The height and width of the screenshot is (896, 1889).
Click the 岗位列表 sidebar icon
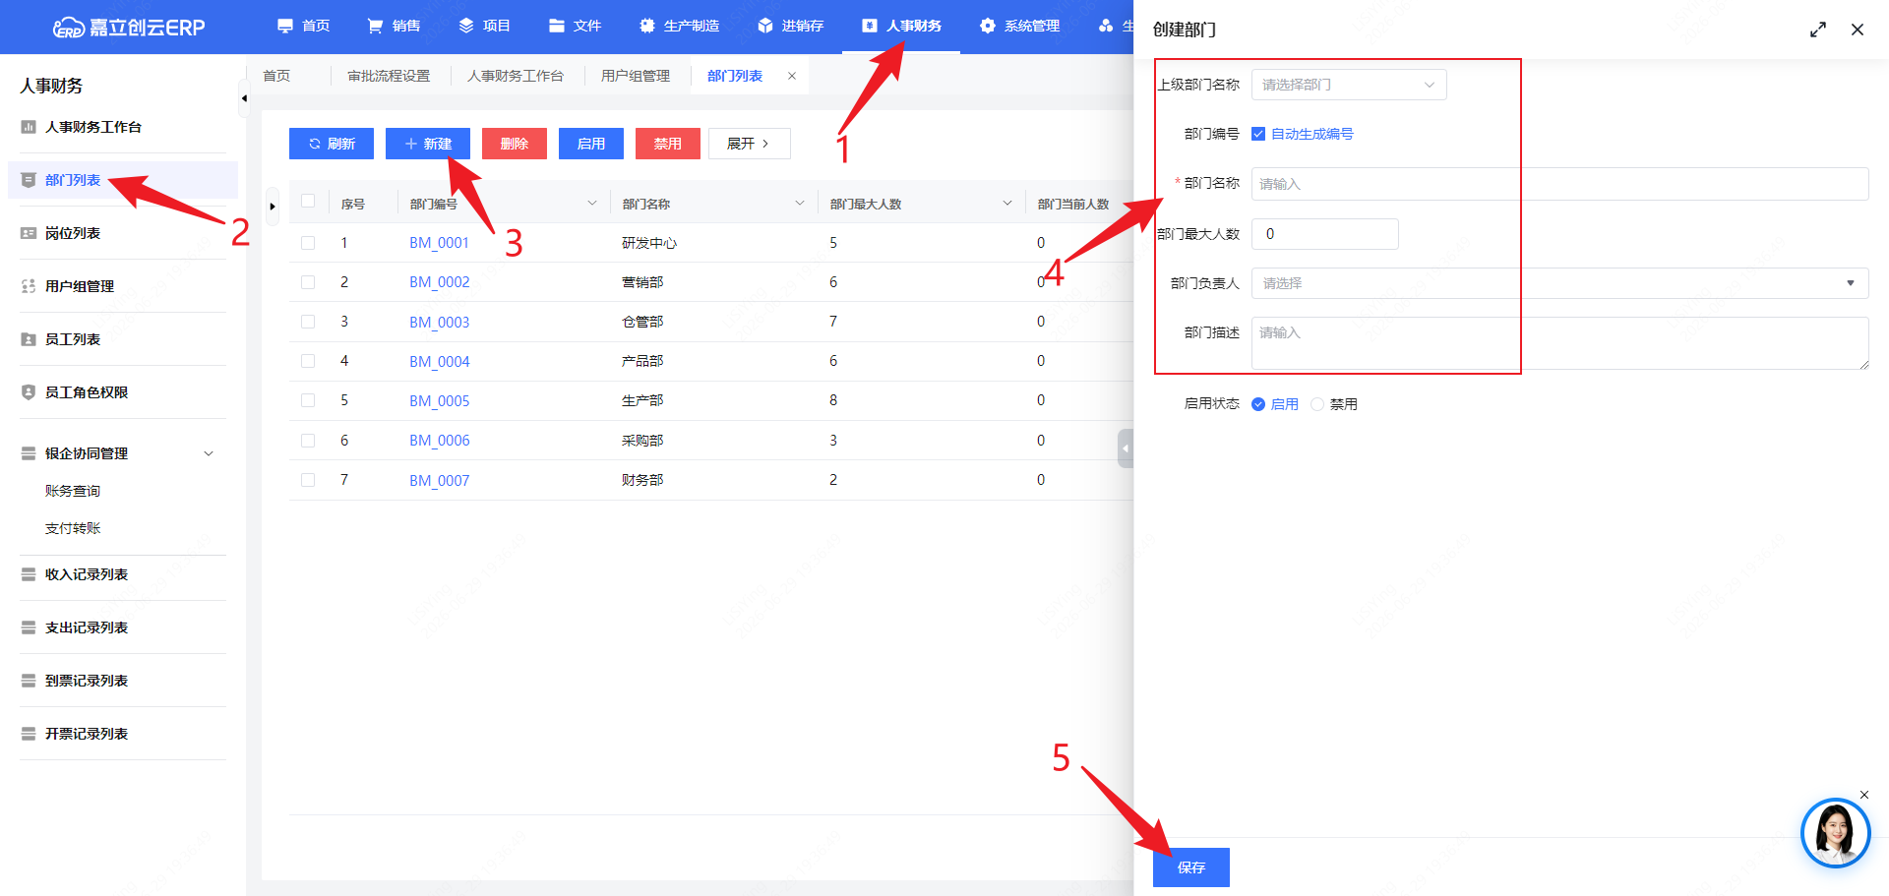tap(29, 233)
